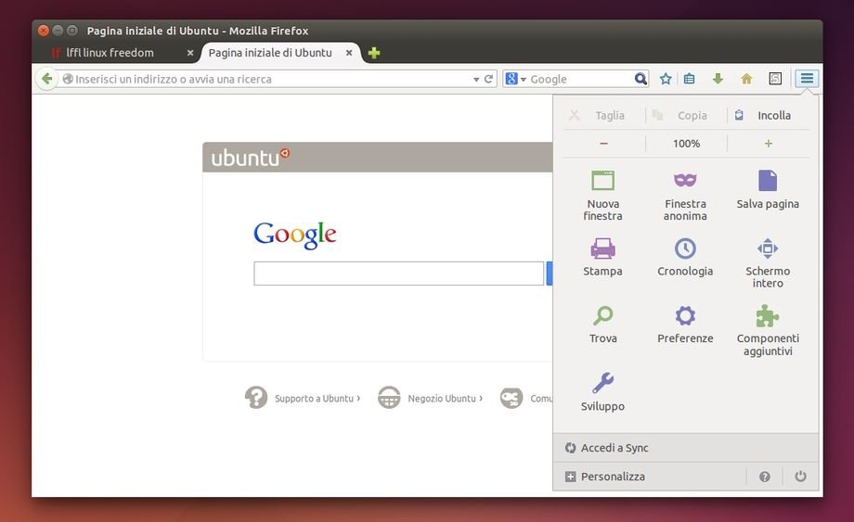Screen dimensions: 854x522
Task: Expand the address bar history dropdown
Action: 476,80
